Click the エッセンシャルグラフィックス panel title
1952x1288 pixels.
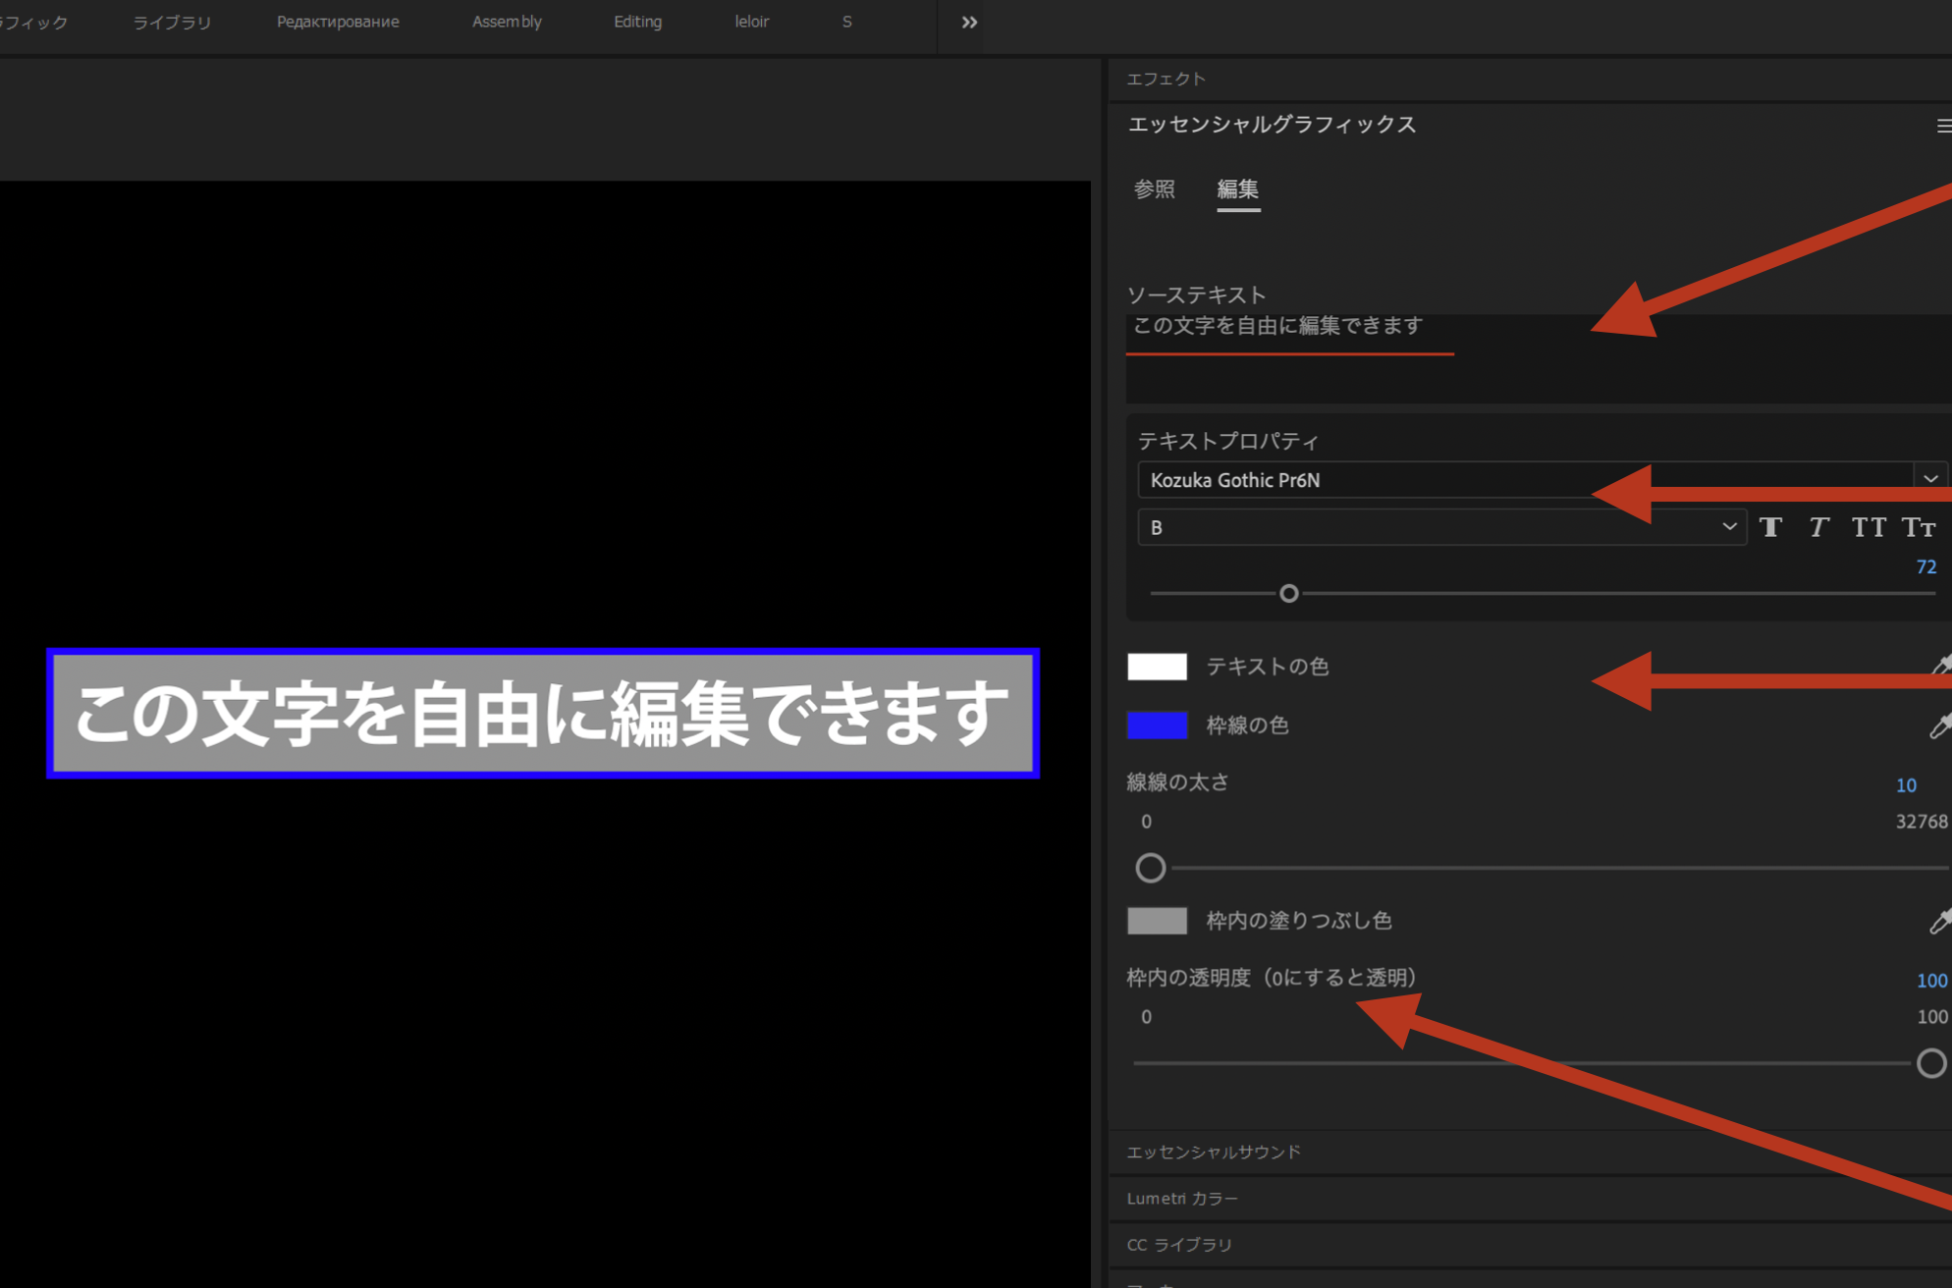pos(1272,125)
